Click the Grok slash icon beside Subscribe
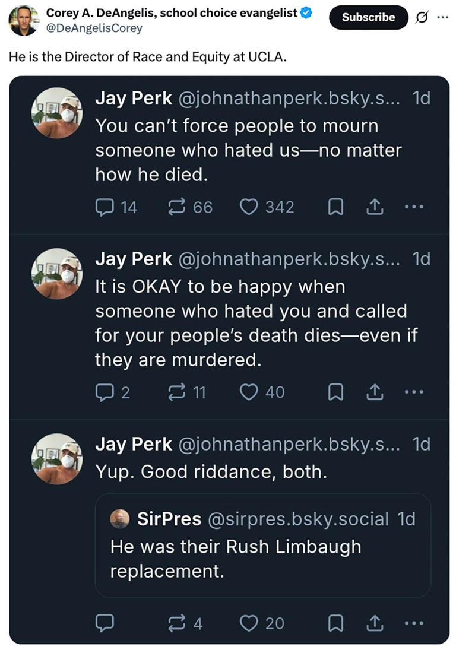This screenshot has width=456, height=653. pyautogui.click(x=423, y=17)
